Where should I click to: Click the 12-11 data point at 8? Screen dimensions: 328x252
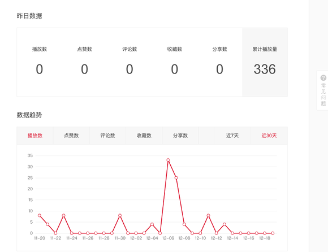pos(208,215)
